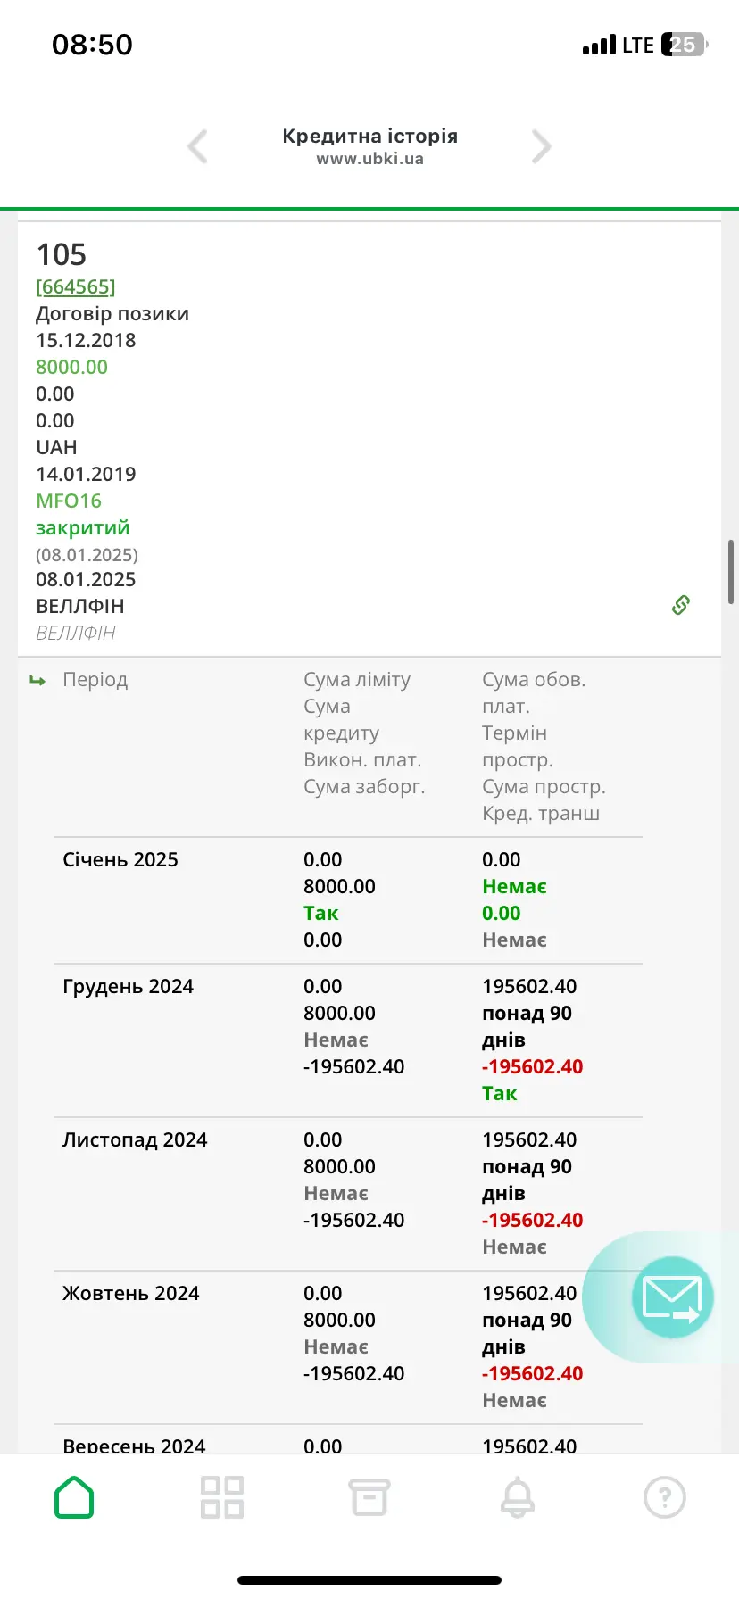
Task: Open the archive box icon in bottom bar
Action: pyautogui.click(x=369, y=1497)
